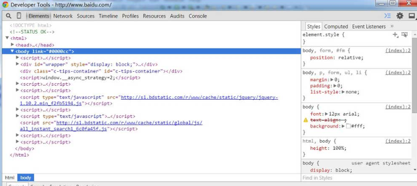Select the closing /html tag
This screenshot has height=186, width=417.
[19, 155]
